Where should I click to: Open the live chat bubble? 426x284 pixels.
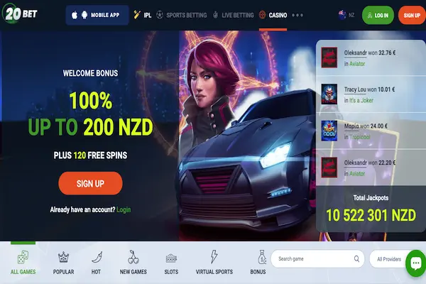point(416,263)
